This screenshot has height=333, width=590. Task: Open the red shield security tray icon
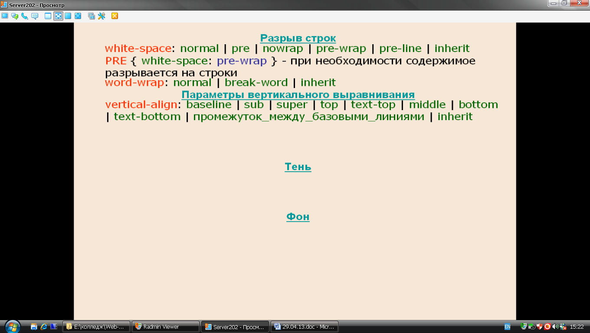coord(540,326)
